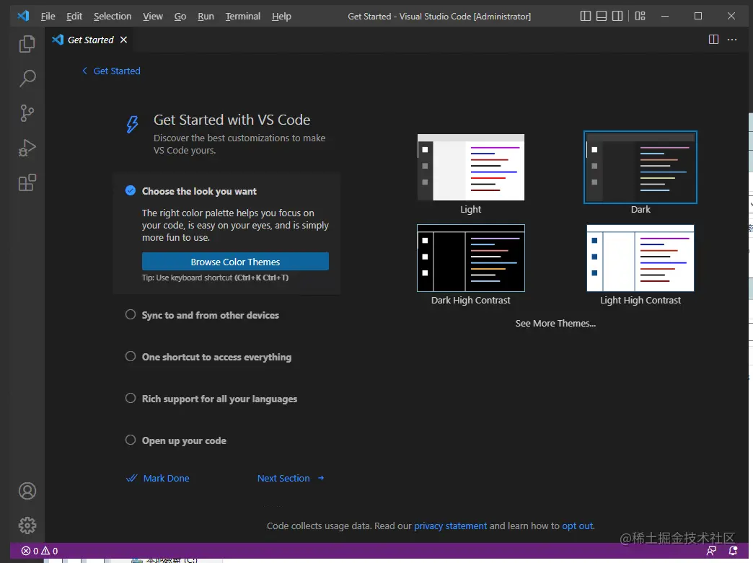The image size is (753, 563).
Task: Toggle Primary Side Bar layout icon
Action: (x=586, y=16)
